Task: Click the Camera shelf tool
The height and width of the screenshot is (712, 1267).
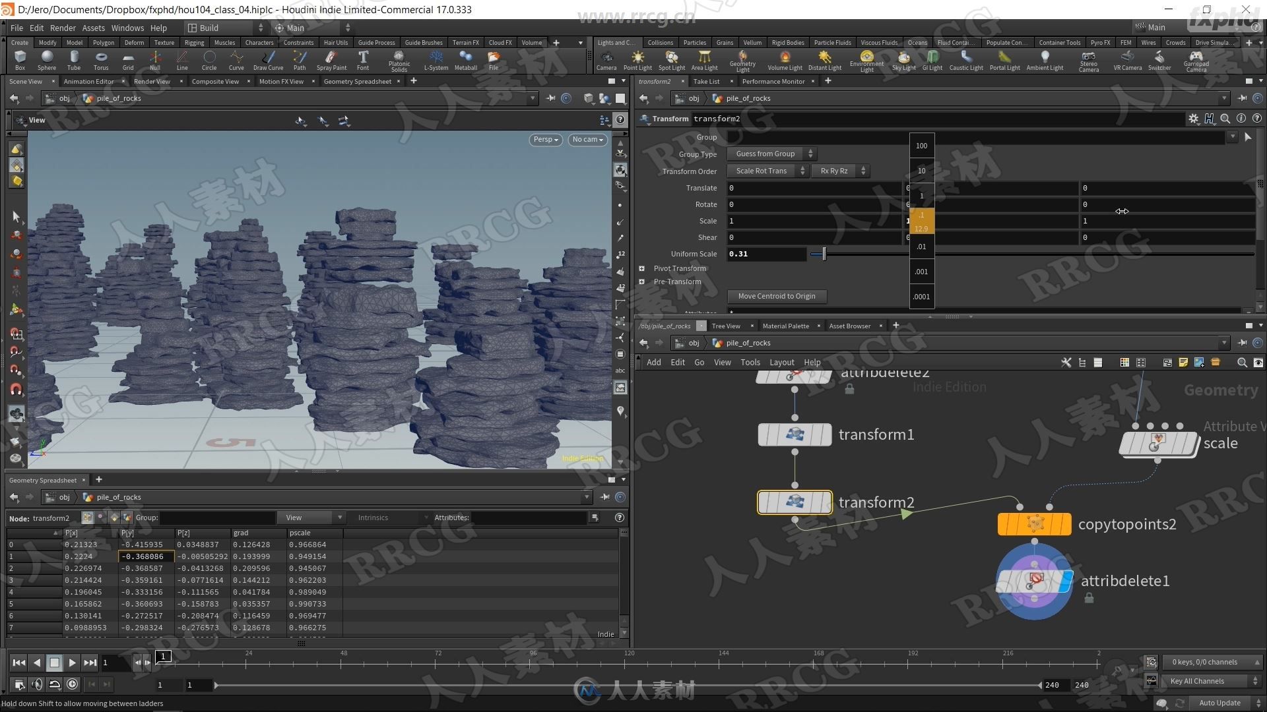Action: coord(606,60)
